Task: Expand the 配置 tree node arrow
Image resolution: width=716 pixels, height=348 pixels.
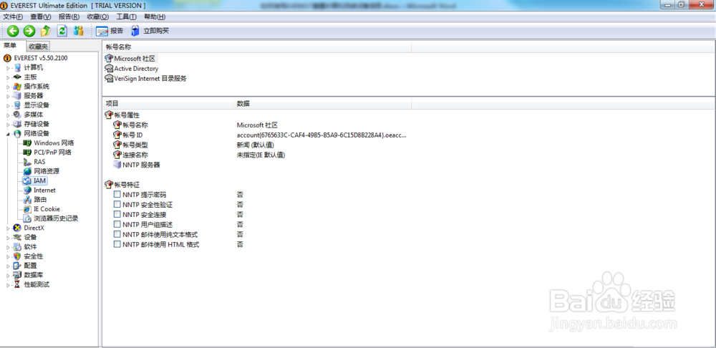Action: (8, 266)
